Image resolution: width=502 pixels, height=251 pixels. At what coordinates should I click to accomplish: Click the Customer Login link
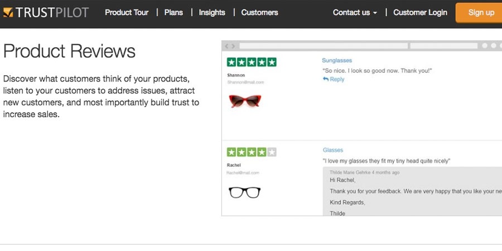click(x=420, y=12)
